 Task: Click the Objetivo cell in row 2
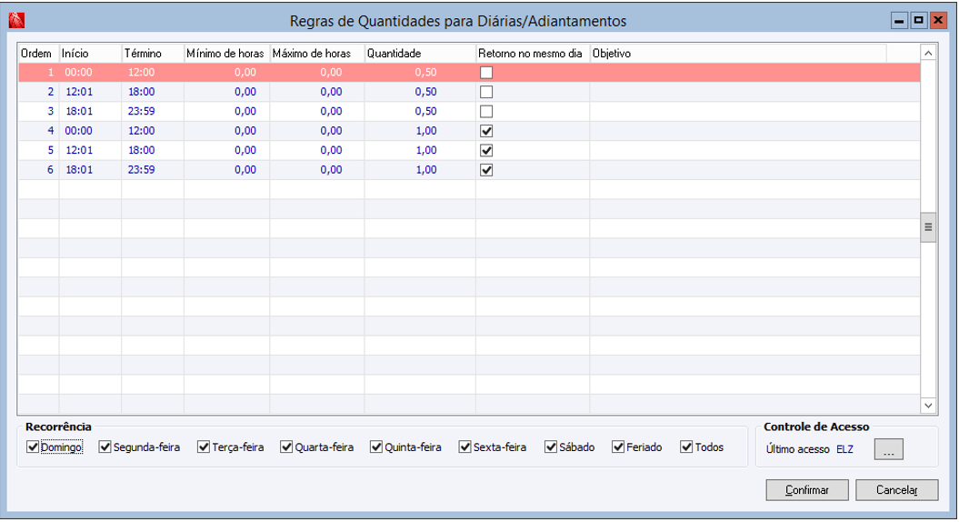click(x=754, y=92)
